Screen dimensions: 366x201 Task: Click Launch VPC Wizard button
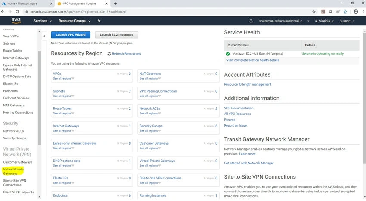(71, 35)
